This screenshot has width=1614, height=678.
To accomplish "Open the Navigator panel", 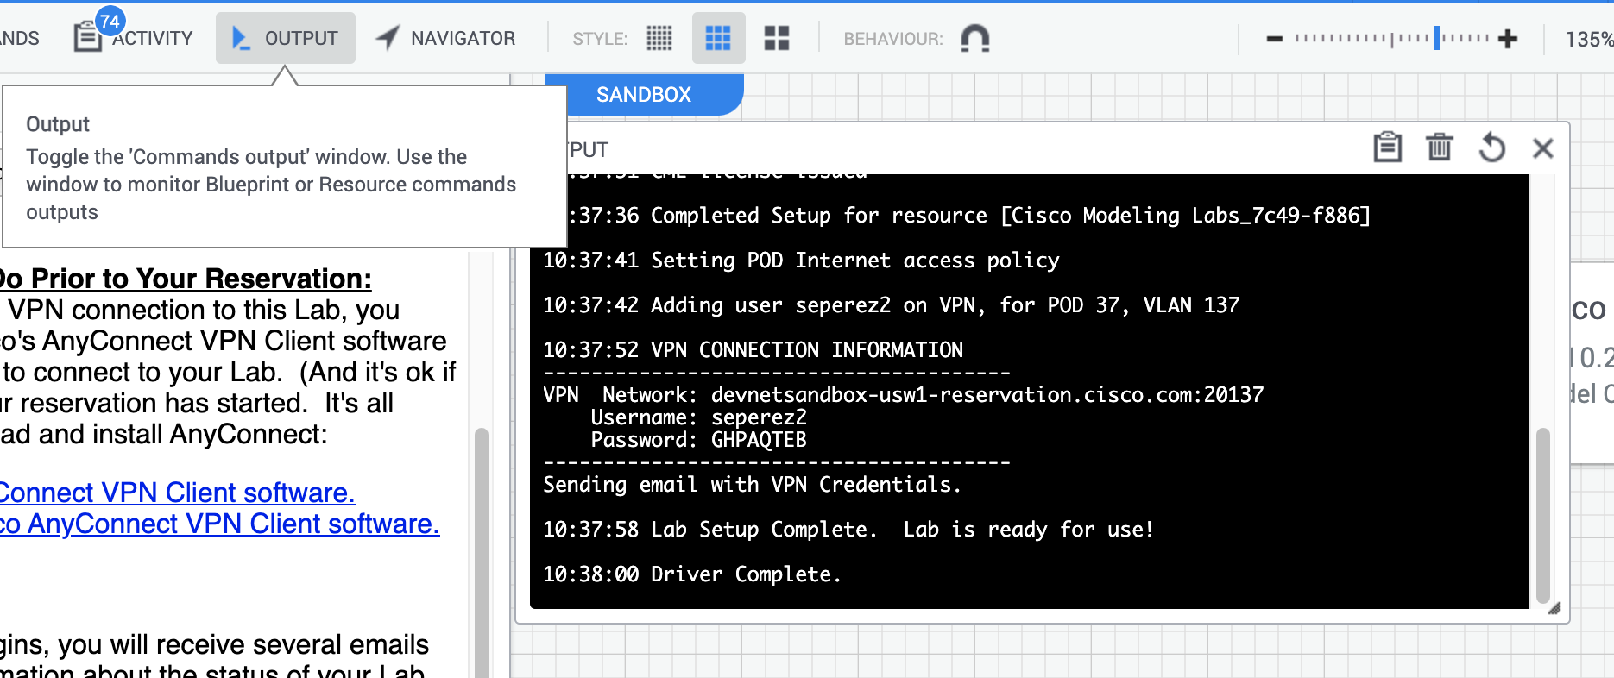I will (446, 38).
